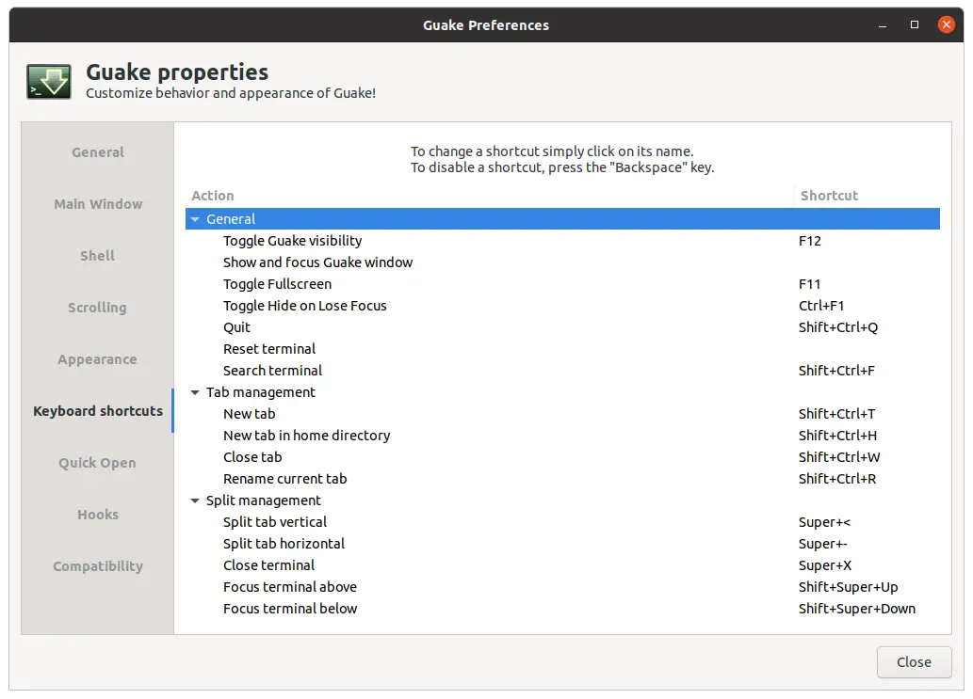The height and width of the screenshot is (699, 973).
Task: Click the Guake terminal logo icon
Action: point(49,82)
